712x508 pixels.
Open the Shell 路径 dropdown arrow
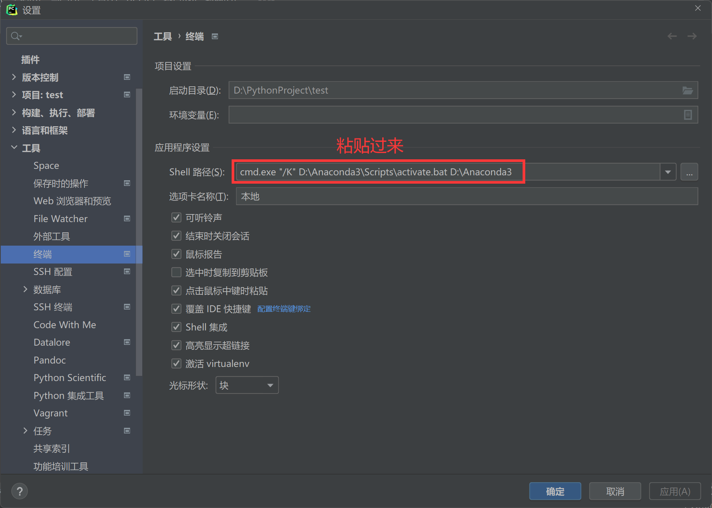pyautogui.click(x=668, y=172)
